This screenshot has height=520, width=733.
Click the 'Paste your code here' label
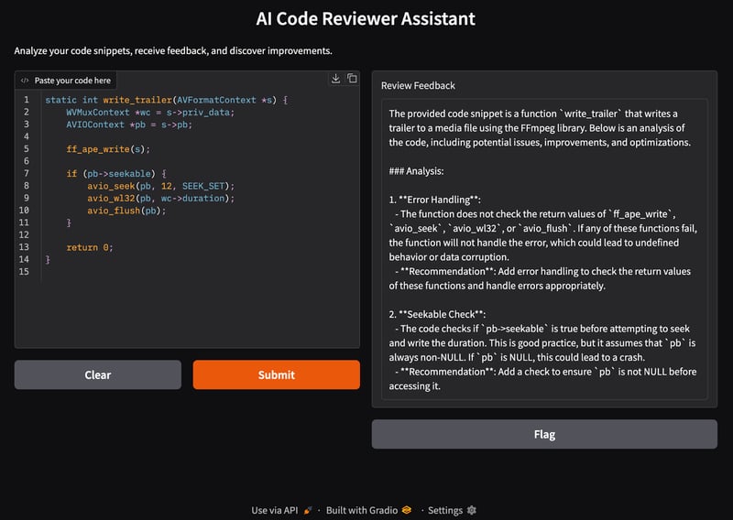[x=72, y=81]
